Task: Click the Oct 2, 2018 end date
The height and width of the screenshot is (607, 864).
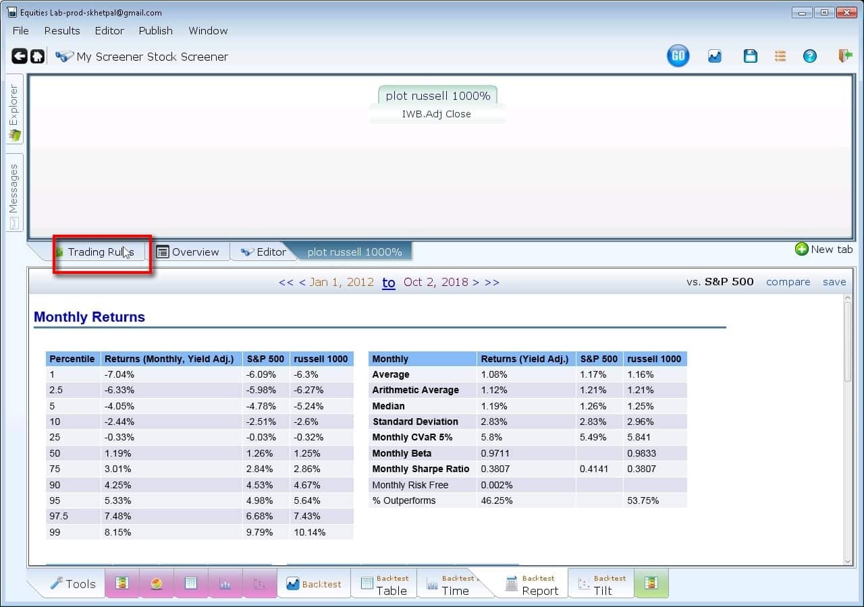Action: point(436,282)
